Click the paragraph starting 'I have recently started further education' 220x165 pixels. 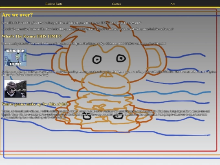84,44
